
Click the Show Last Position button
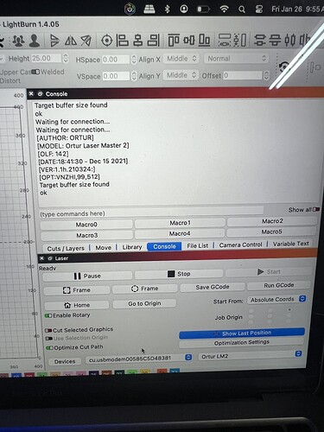click(242, 334)
